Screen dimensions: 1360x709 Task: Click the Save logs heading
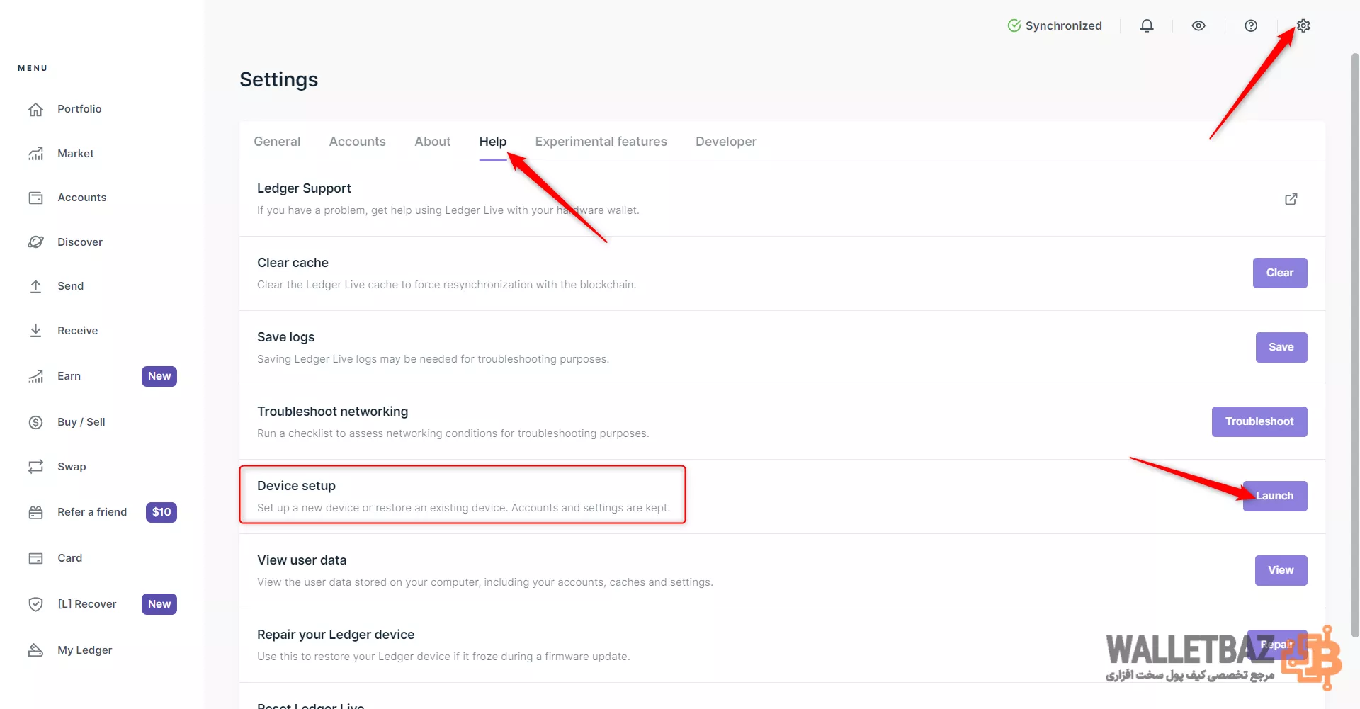point(285,337)
